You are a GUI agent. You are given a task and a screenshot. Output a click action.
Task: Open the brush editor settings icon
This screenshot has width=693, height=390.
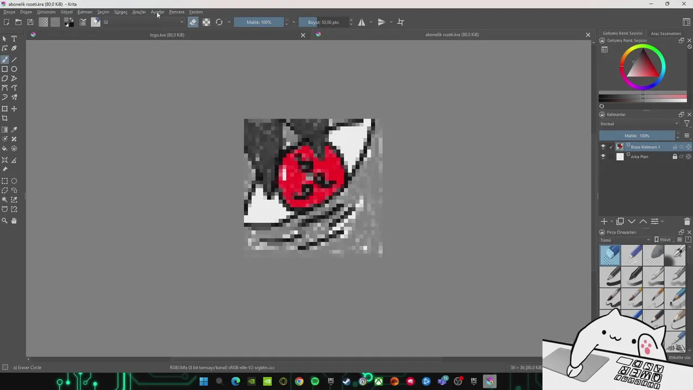click(x=83, y=22)
